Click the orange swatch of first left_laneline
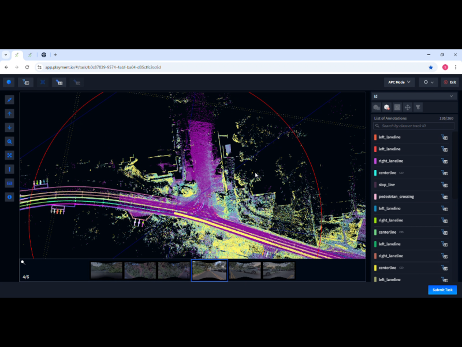Screen dimensions: 462x347 pos(375,137)
